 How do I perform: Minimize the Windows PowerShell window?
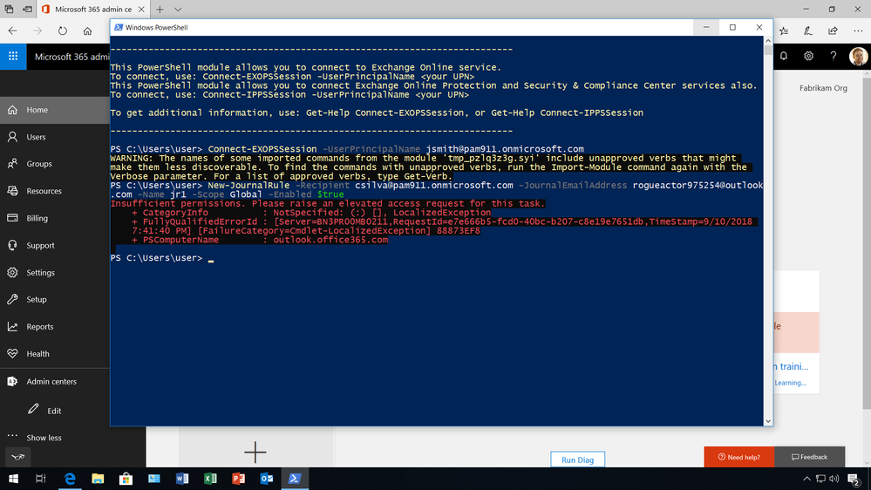[x=706, y=27]
